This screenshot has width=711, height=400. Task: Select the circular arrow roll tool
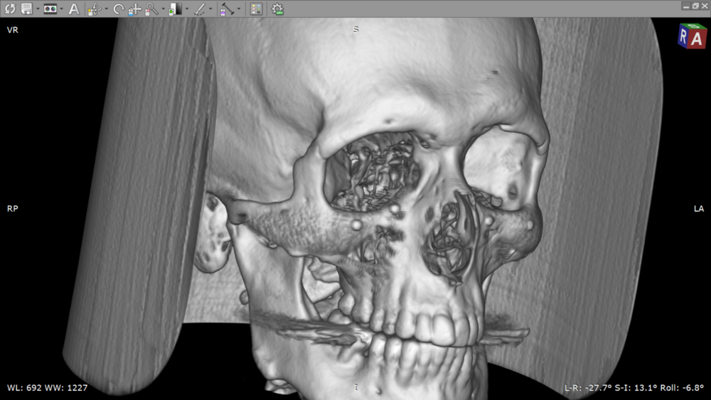pyautogui.click(x=118, y=9)
